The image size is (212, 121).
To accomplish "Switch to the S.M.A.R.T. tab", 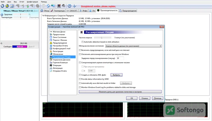I will point(72,11).
